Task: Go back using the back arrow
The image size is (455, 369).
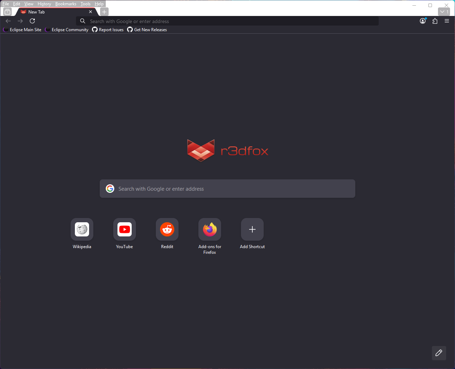Action: pos(8,21)
